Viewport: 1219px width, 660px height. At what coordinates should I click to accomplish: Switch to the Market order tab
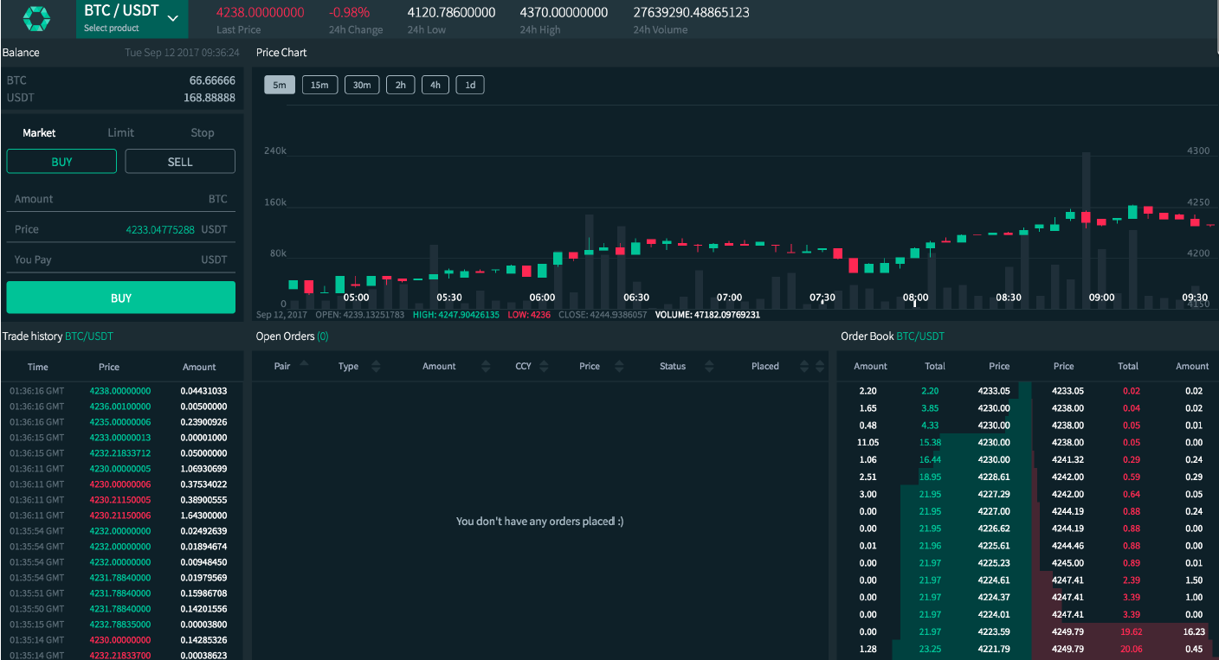39,133
